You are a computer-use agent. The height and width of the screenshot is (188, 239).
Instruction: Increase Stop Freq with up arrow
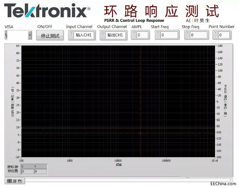click(188, 33)
